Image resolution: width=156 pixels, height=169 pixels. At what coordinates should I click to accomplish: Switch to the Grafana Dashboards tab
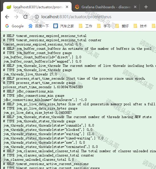pyautogui.click(x=106, y=7)
